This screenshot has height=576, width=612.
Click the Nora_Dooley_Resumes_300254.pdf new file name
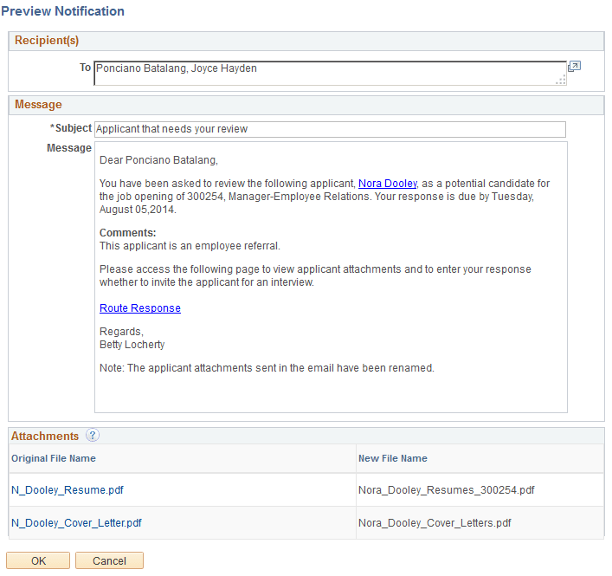tap(446, 490)
